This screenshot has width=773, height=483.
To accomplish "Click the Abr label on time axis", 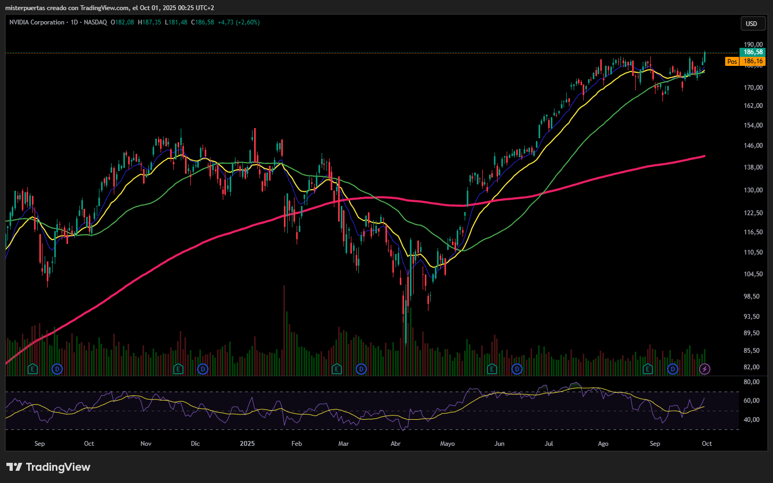I will pyautogui.click(x=396, y=444).
